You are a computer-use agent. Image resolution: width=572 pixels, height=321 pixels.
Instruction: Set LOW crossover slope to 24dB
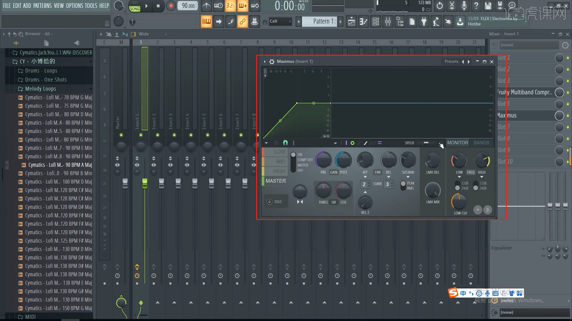pyautogui.click(x=457, y=188)
